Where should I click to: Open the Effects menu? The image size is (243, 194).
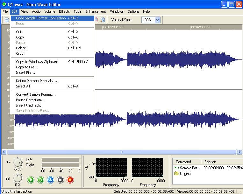click(64, 11)
